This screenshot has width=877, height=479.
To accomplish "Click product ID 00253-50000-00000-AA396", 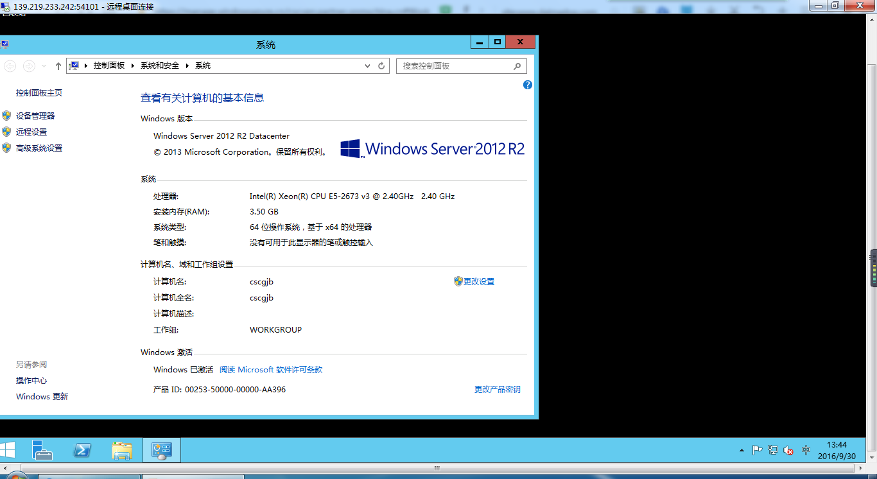I will tap(220, 390).
